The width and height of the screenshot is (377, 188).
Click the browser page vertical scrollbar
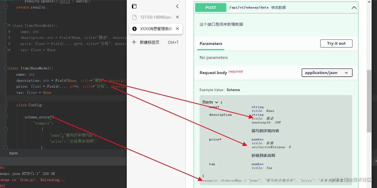(369, 101)
